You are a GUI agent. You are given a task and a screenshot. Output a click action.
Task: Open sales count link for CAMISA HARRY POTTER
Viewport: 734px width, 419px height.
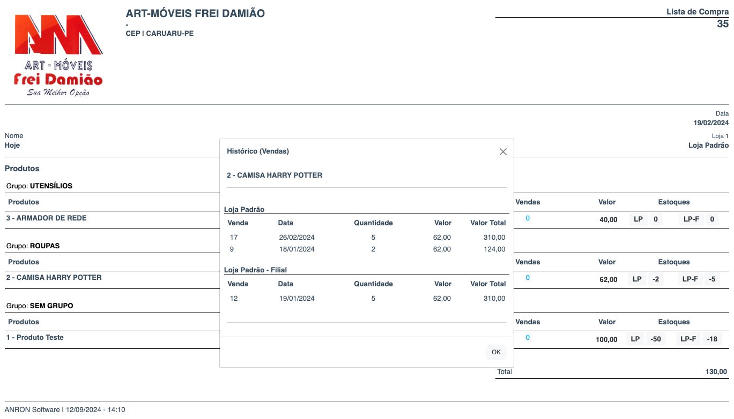point(528,278)
